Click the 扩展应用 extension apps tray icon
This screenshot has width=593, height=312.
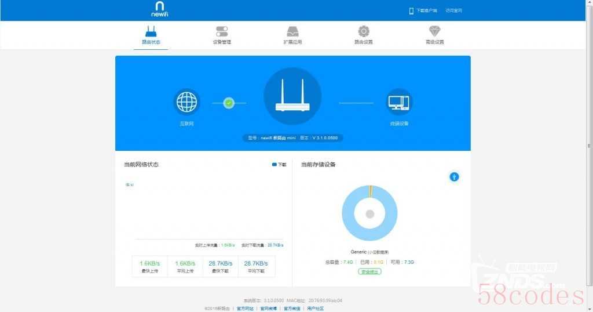(292, 31)
